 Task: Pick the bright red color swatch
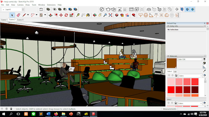(x=171, y=90)
